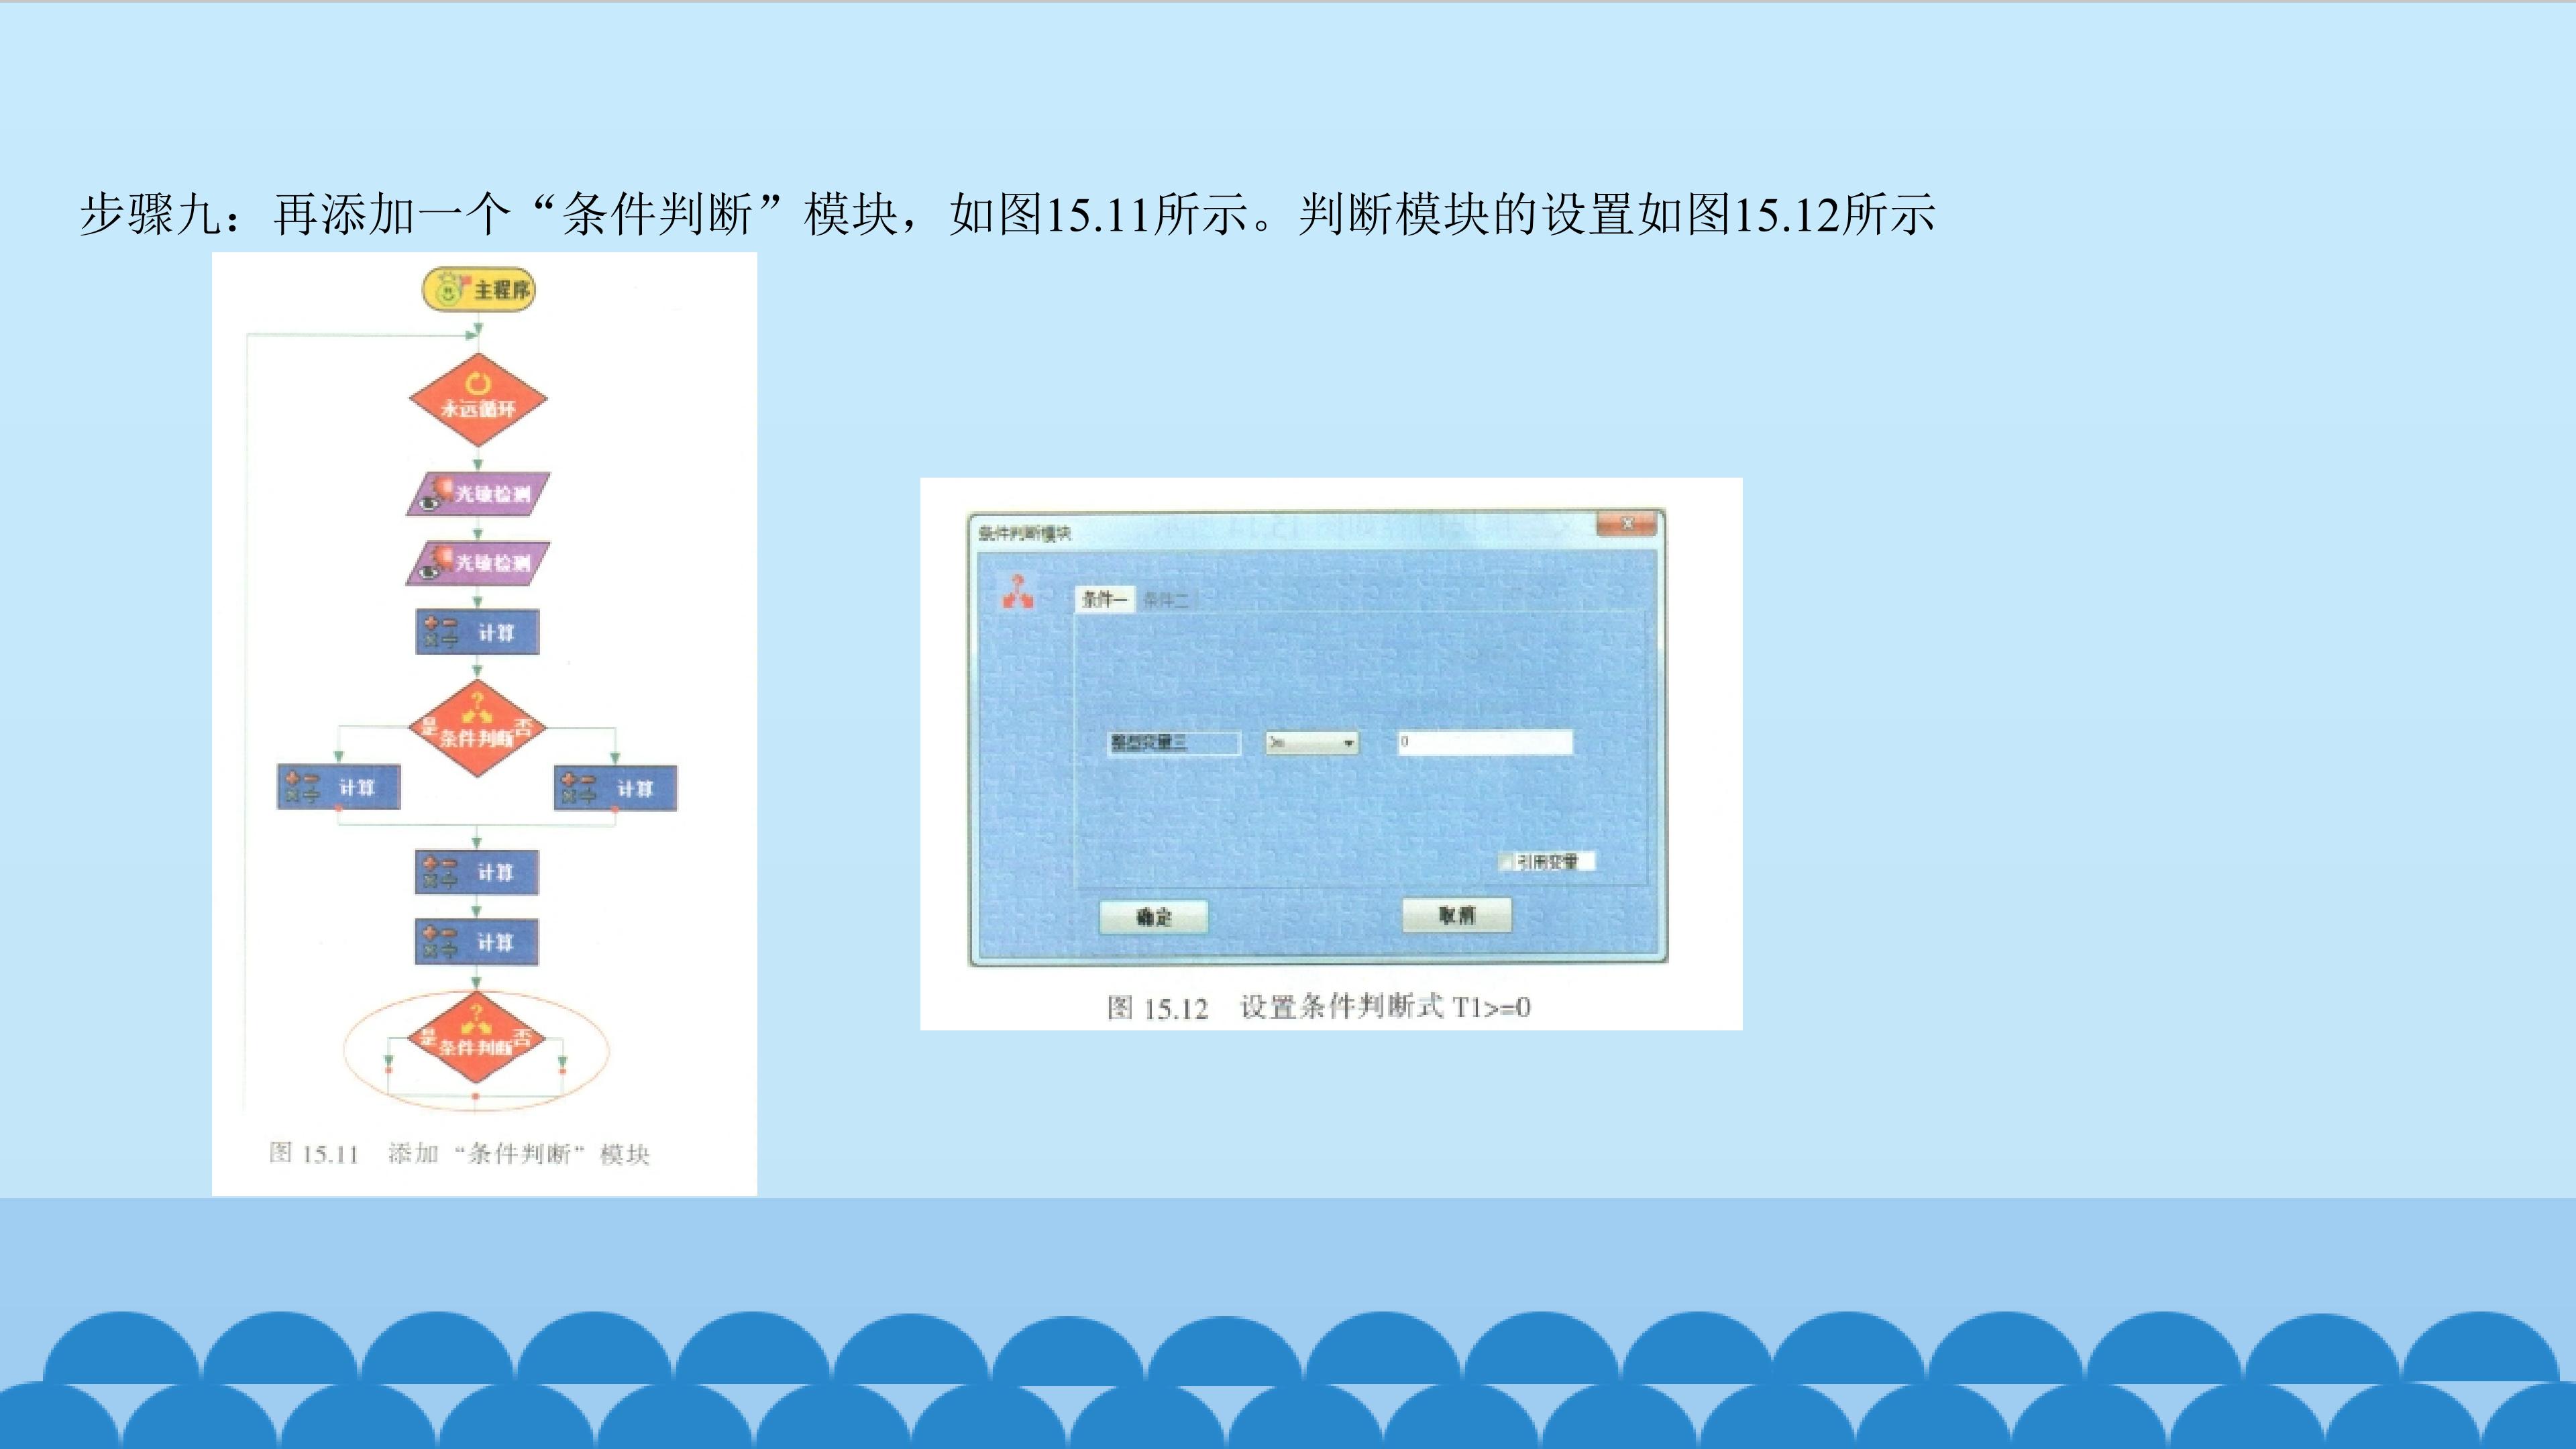Viewport: 2576px width, 1449px height.
Task: Click the 图 15.12 caption text
Action: (x=1318, y=1007)
